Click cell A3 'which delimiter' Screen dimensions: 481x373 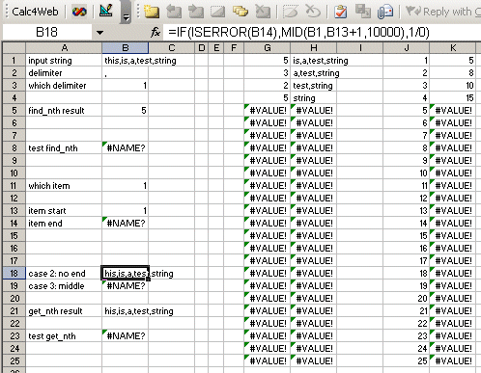click(x=64, y=86)
